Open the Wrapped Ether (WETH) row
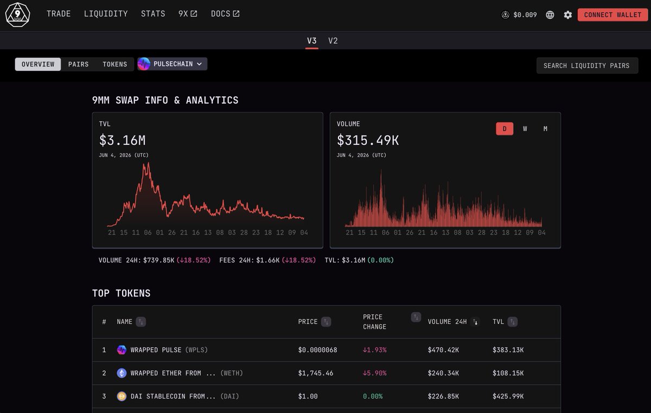 pos(326,373)
